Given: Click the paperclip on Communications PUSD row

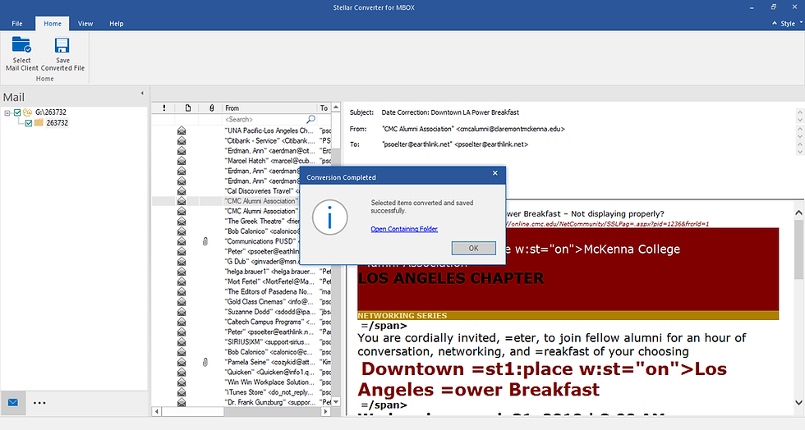Looking at the screenshot, I should 205,241.
